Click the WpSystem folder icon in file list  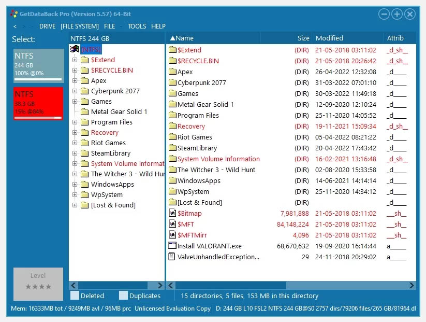pos(172,191)
